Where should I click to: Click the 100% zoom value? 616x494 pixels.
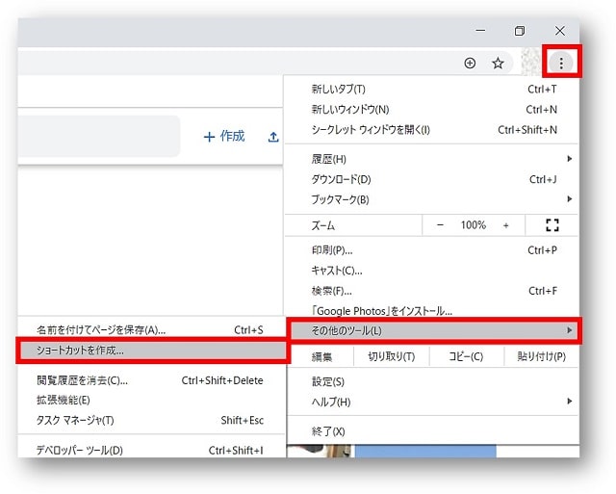pyautogui.click(x=473, y=225)
